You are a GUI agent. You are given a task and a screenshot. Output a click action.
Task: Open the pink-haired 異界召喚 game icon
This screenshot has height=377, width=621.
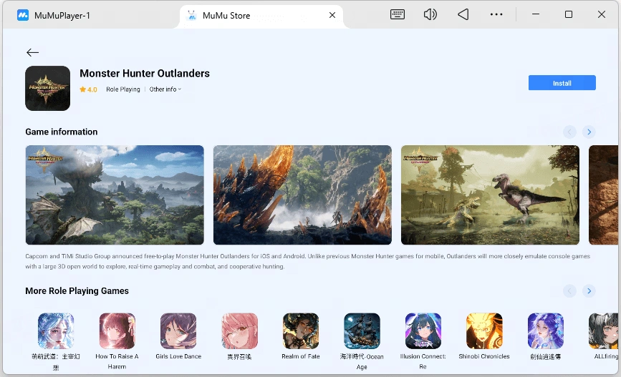pyautogui.click(x=240, y=331)
